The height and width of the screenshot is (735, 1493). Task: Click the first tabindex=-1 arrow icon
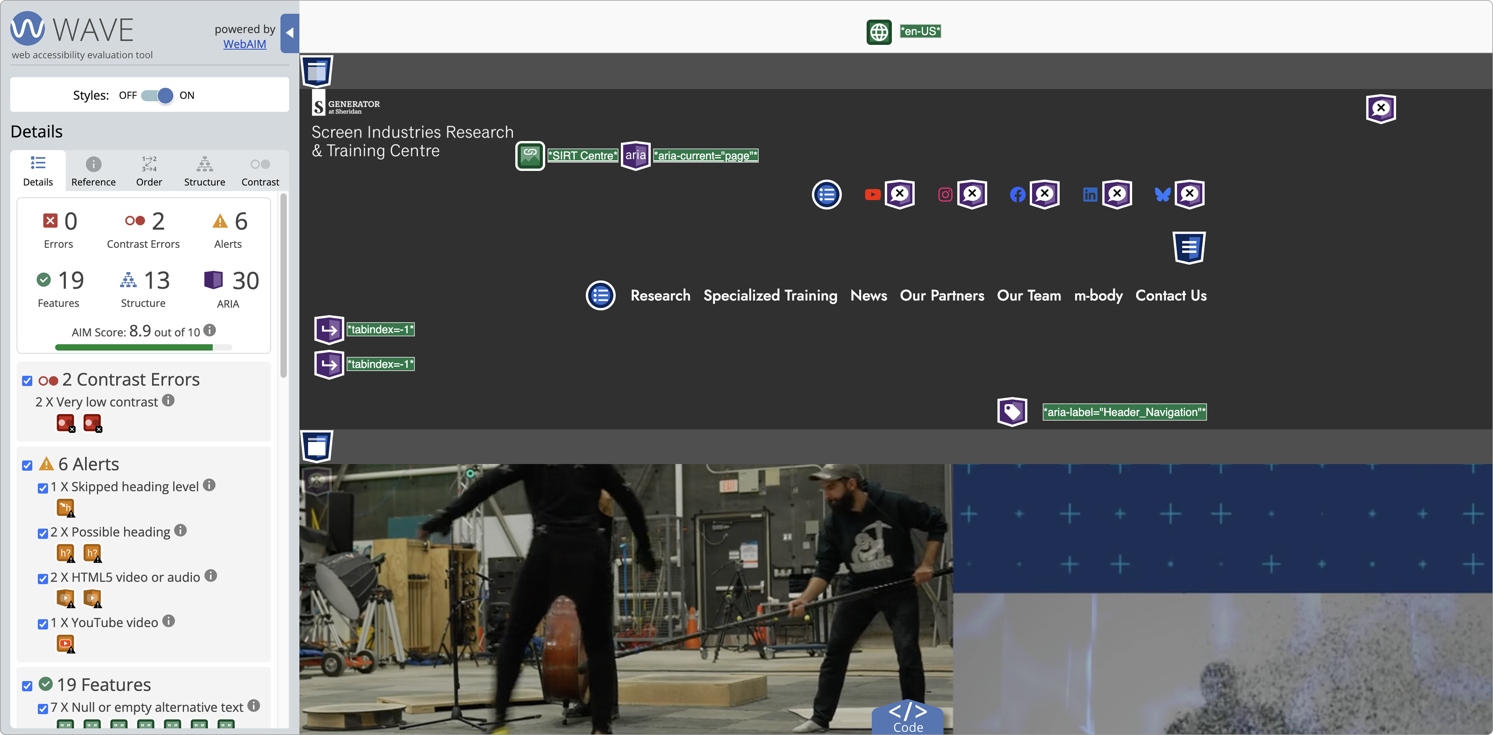[329, 330]
